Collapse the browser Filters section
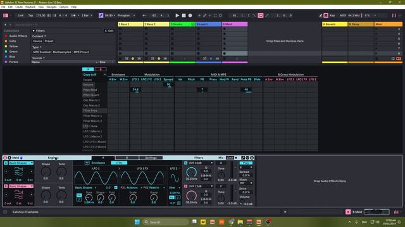Image resolution: width=405 pixels, height=227 pixels. point(34,31)
